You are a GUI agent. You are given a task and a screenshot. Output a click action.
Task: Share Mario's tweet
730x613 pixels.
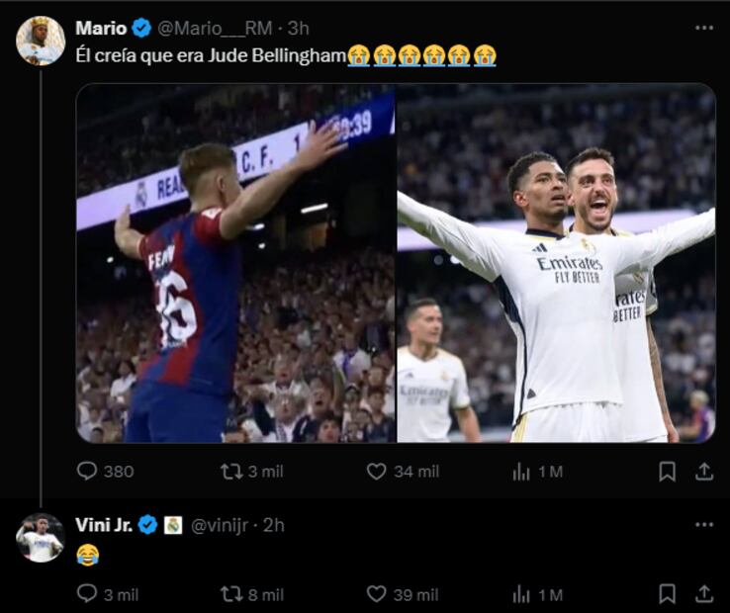click(x=703, y=472)
